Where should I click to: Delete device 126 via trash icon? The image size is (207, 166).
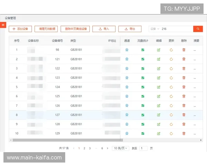click(184, 105)
